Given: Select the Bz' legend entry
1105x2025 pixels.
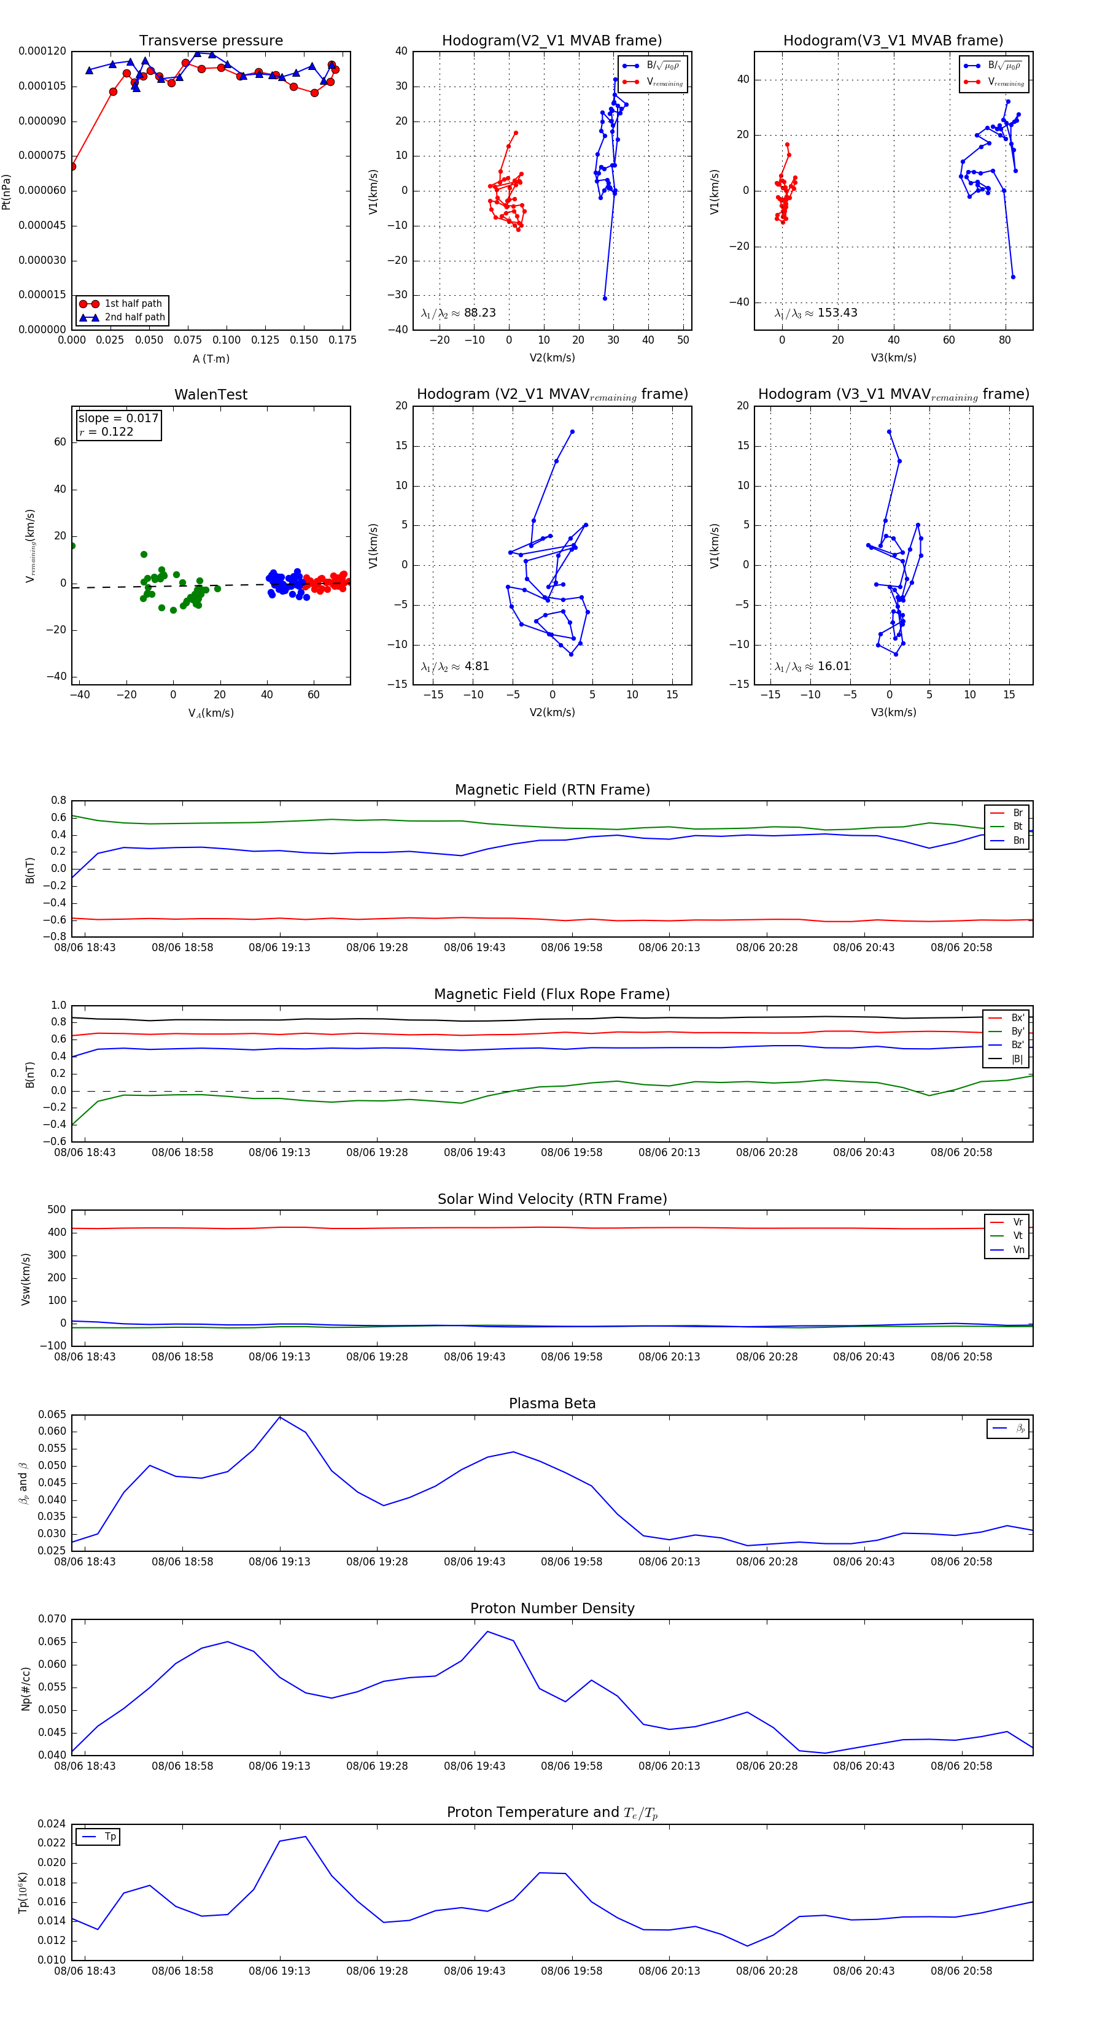Looking at the screenshot, I should 1006,1045.
